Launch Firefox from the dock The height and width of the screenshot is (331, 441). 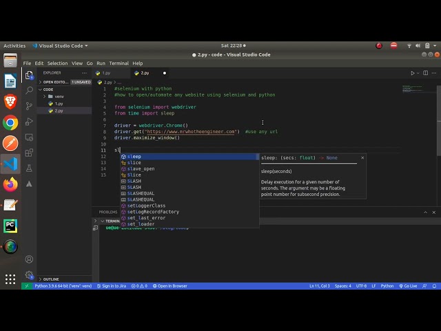(10, 184)
